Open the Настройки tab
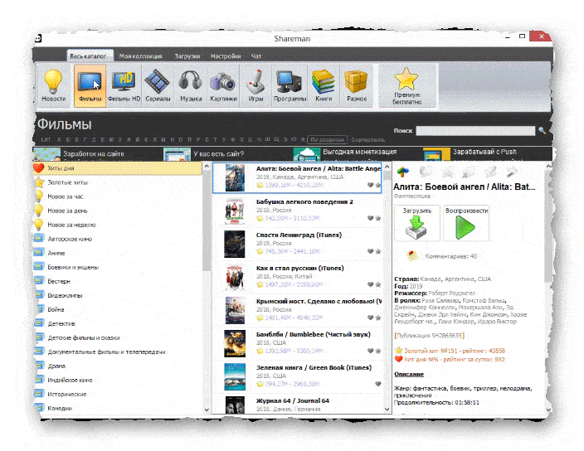This screenshot has height=451, width=584. (226, 56)
